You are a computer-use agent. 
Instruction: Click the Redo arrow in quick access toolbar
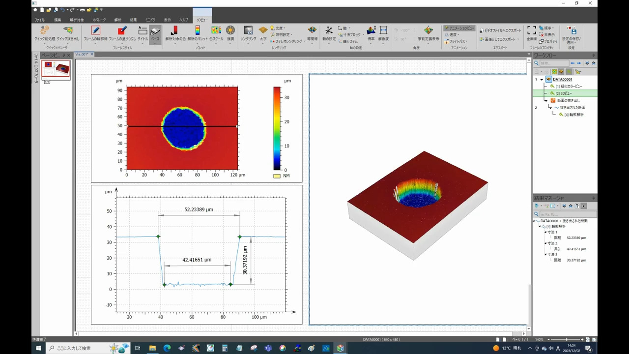72,10
